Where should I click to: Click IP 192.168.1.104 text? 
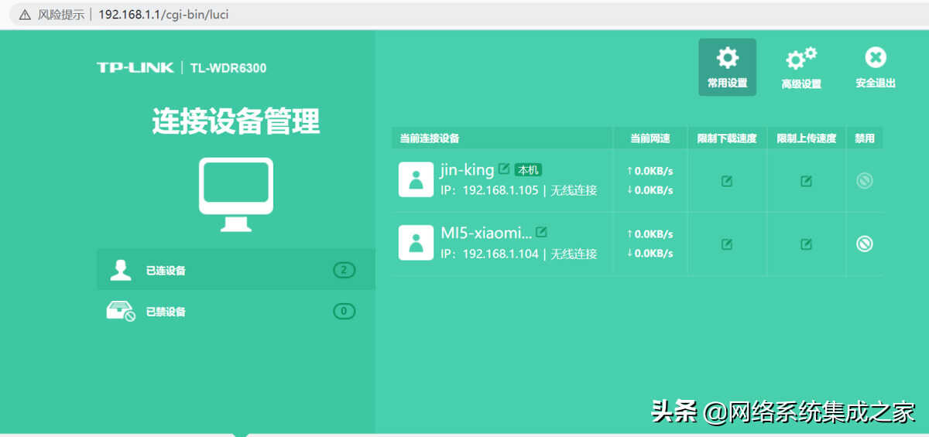[489, 253]
